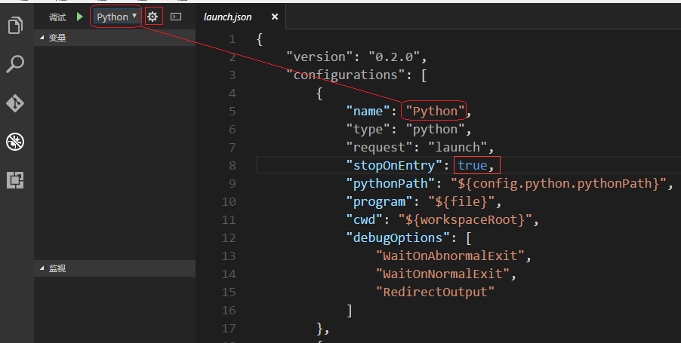
Task: Collapse the 变量 section
Action: pos(56,37)
